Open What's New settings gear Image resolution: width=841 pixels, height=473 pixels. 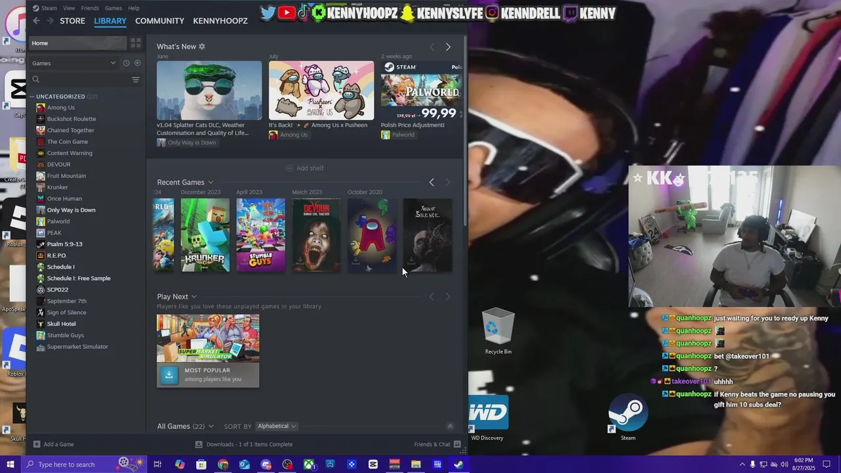tap(202, 47)
